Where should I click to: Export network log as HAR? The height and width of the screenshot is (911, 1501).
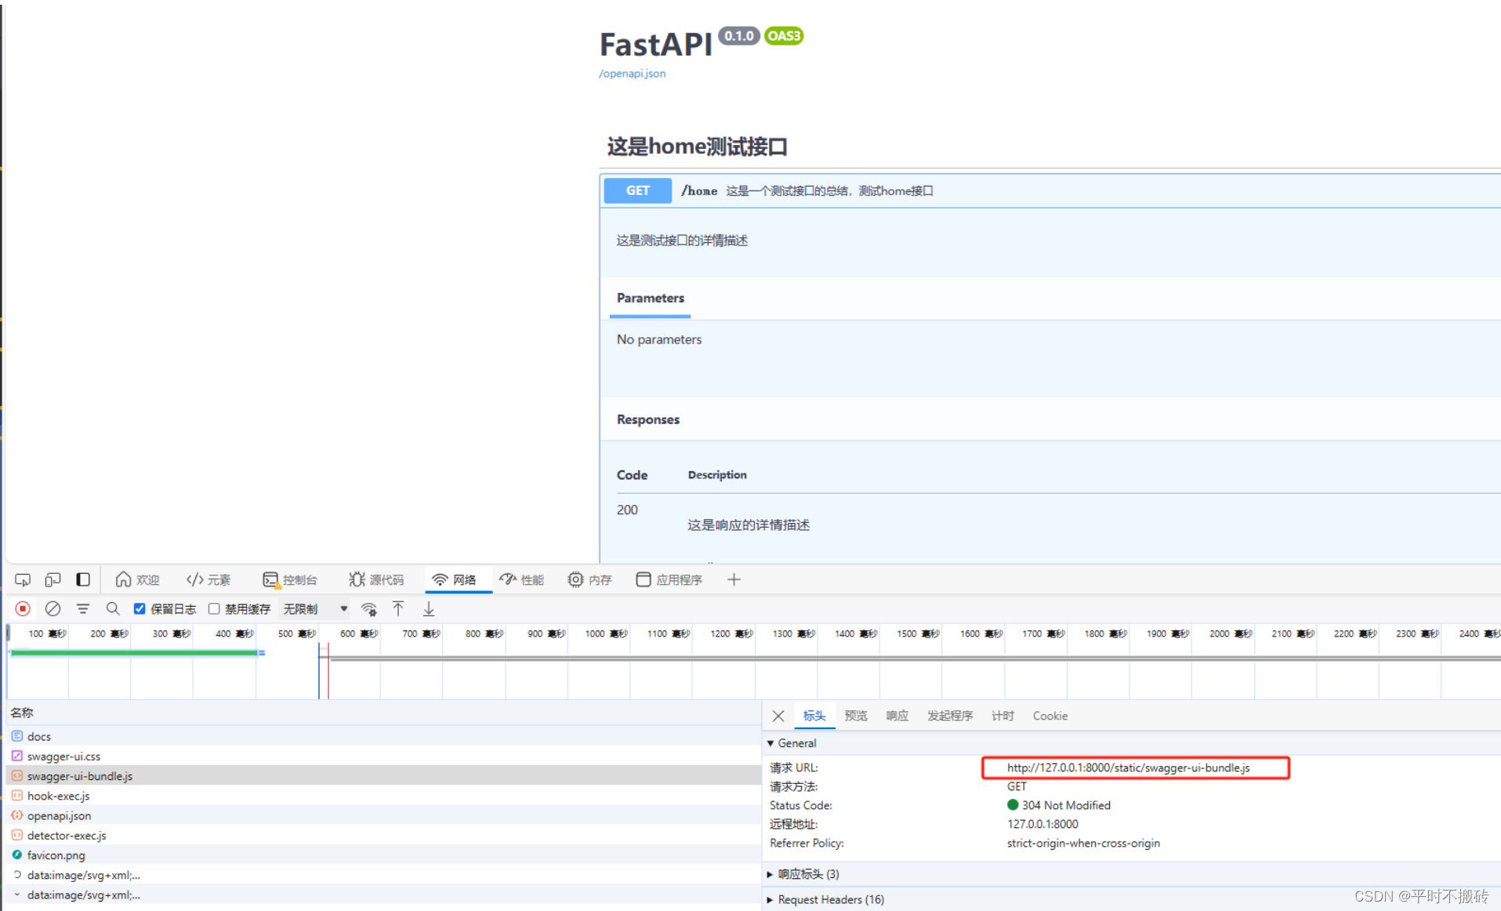[428, 608]
